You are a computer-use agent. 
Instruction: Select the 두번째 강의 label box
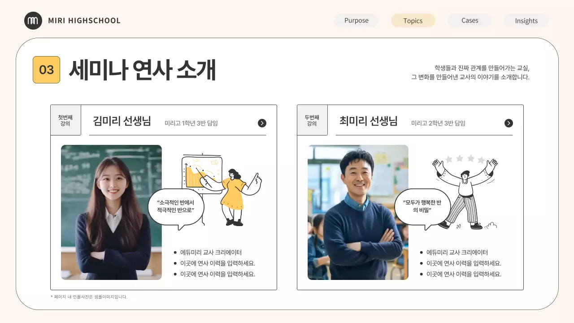tap(312, 120)
